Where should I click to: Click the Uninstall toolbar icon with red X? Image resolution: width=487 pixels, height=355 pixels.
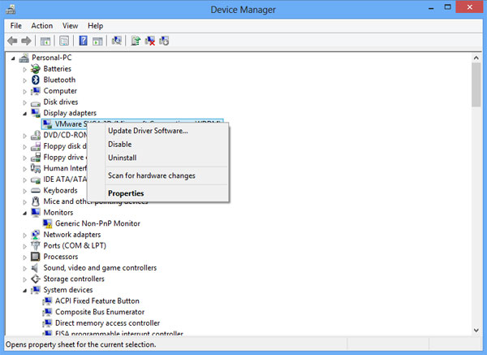pos(150,41)
